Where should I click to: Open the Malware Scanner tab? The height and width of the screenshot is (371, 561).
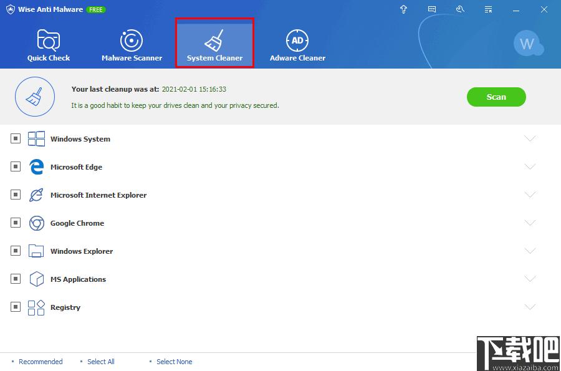pyautogui.click(x=132, y=45)
